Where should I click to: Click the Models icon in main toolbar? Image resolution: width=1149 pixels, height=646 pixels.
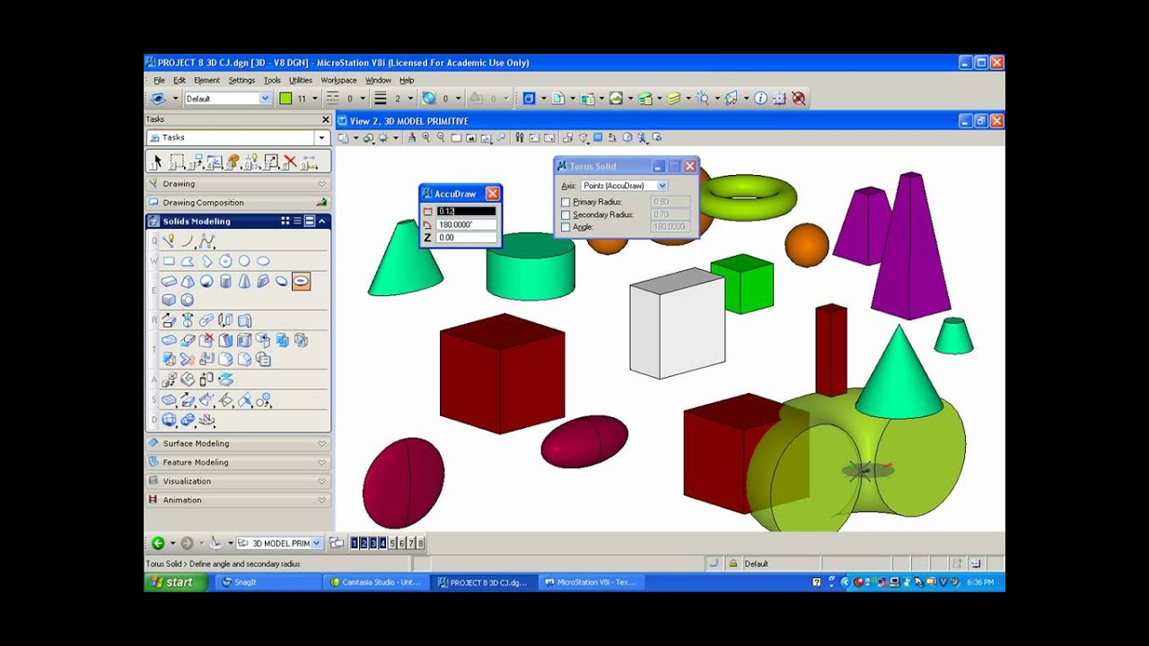(x=558, y=99)
